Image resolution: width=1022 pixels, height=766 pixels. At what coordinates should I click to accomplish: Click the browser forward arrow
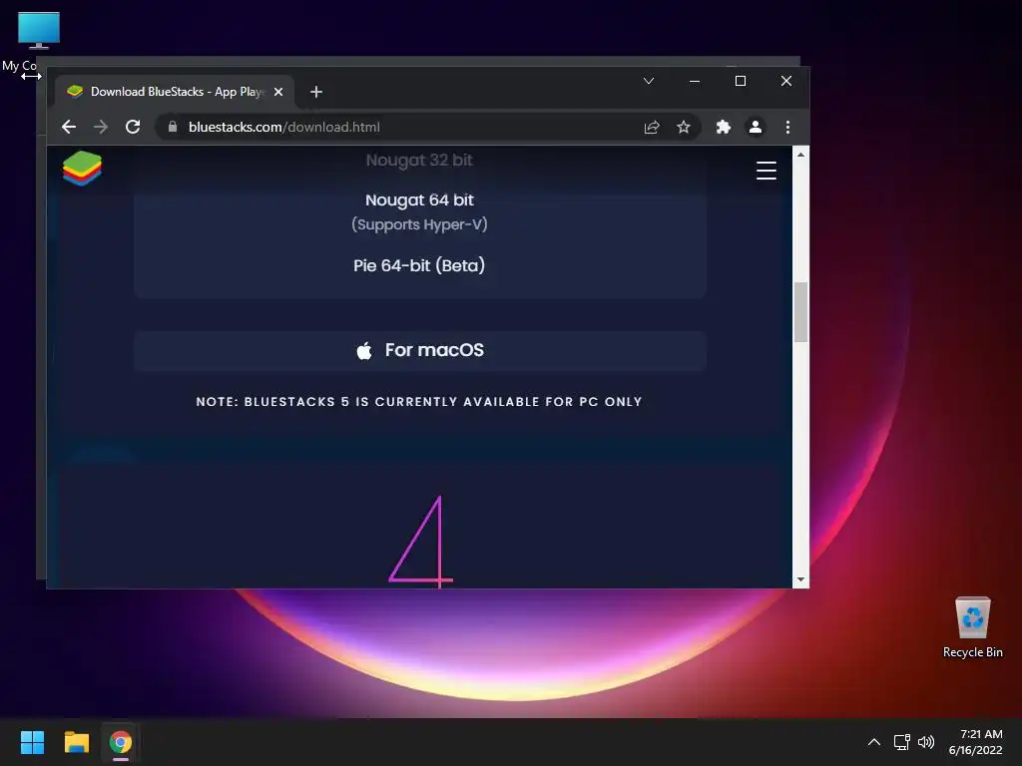point(101,127)
